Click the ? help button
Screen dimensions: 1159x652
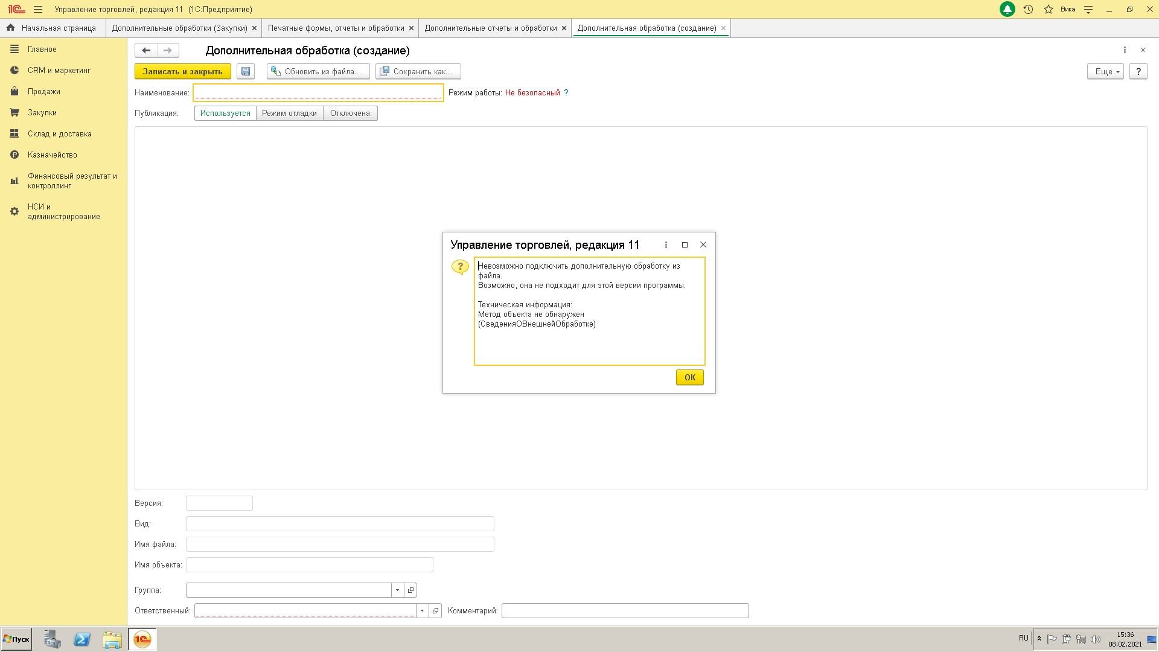point(1138,71)
